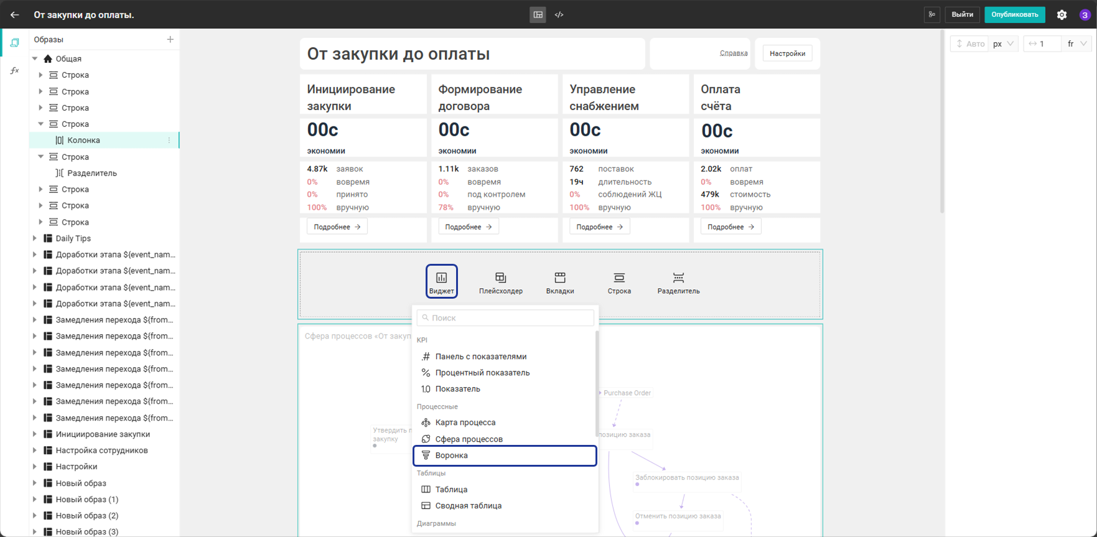The image size is (1097, 537).
Task: Select Таблица widget
Action: coord(505,490)
